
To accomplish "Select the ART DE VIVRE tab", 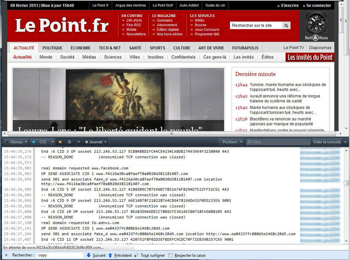I will pyautogui.click(x=211, y=48).
